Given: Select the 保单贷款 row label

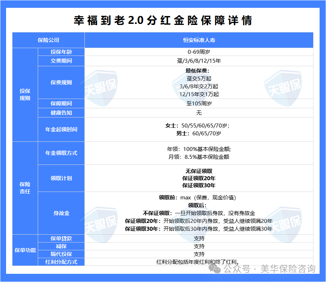Looking at the screenshot, I should tap(61, 238).
